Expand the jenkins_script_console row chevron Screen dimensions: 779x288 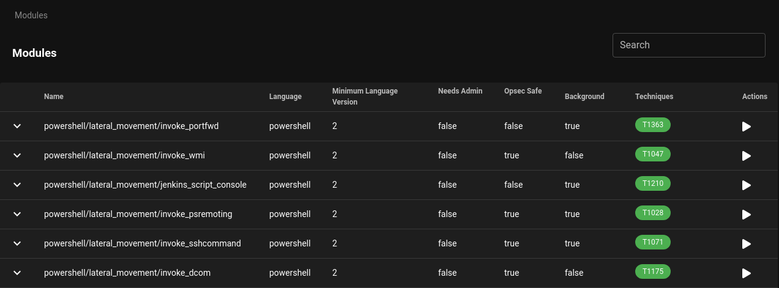coord(17,185)
